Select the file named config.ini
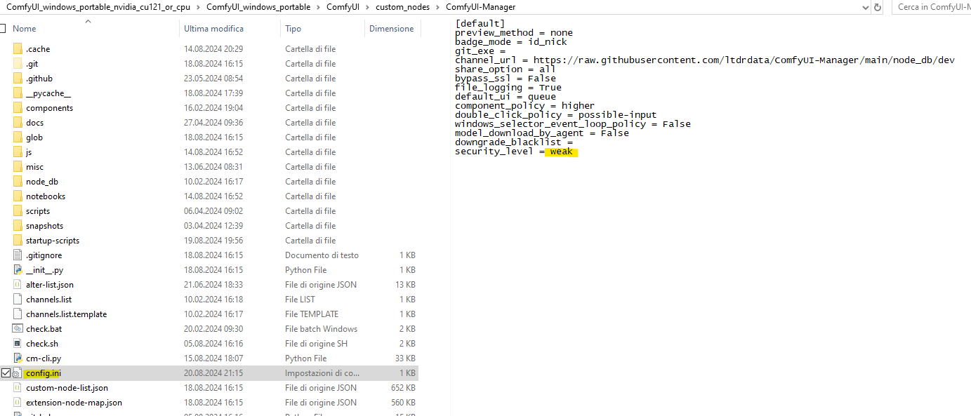The image size is (971, 416). pyautogui.click(x=43, y=373)
